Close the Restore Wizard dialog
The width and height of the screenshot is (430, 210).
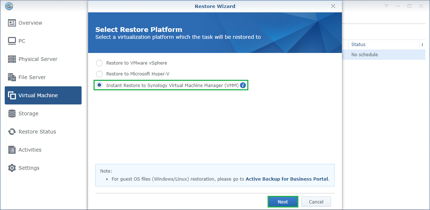pos(333,6)
